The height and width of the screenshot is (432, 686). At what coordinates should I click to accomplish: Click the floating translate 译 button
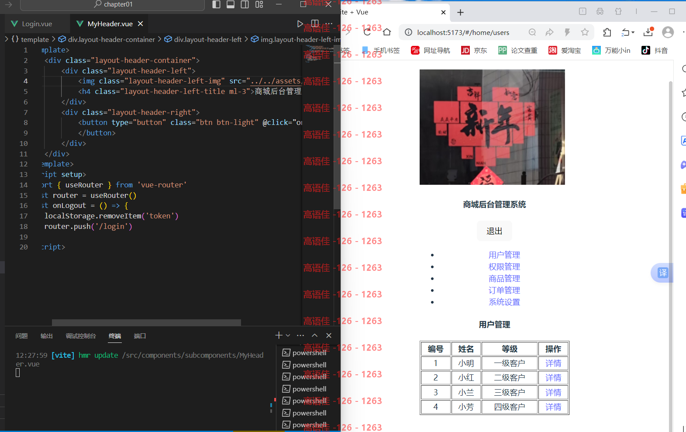(x=662, y=273)
